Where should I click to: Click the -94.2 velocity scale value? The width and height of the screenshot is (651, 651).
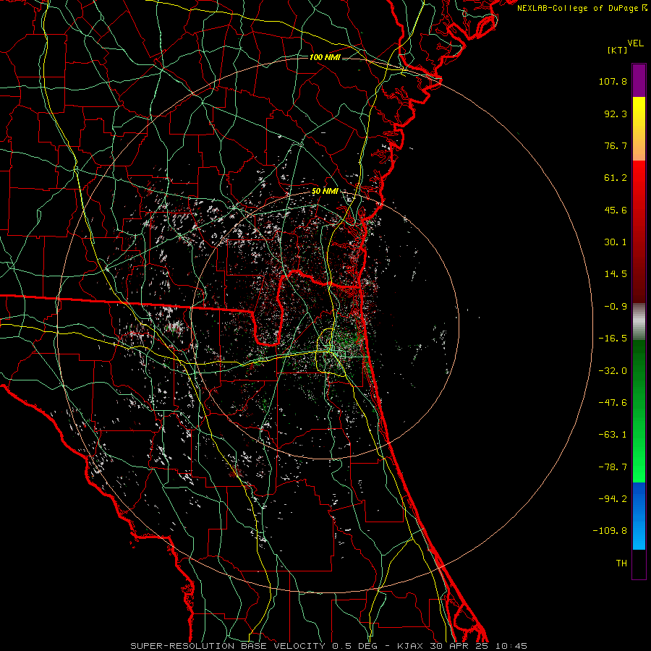pos(613,499)
